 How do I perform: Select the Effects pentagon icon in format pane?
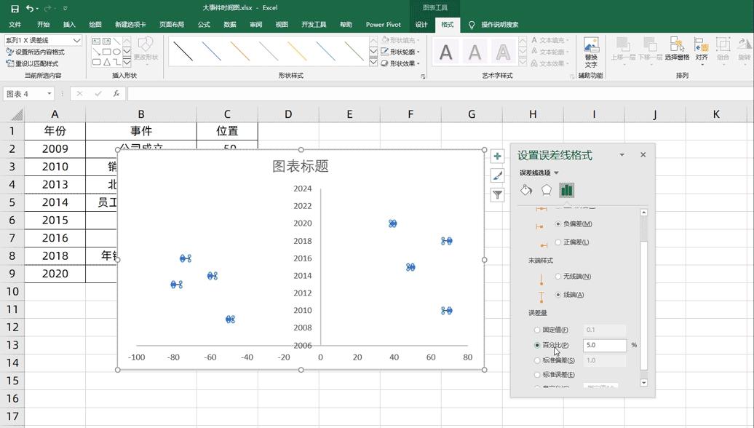click(x=547, y=189)
